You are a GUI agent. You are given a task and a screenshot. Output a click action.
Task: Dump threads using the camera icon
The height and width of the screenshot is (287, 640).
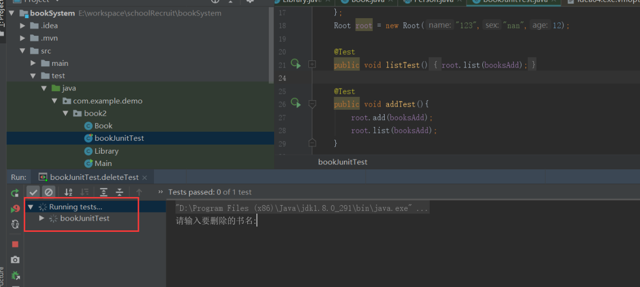(x=15, y=260)
